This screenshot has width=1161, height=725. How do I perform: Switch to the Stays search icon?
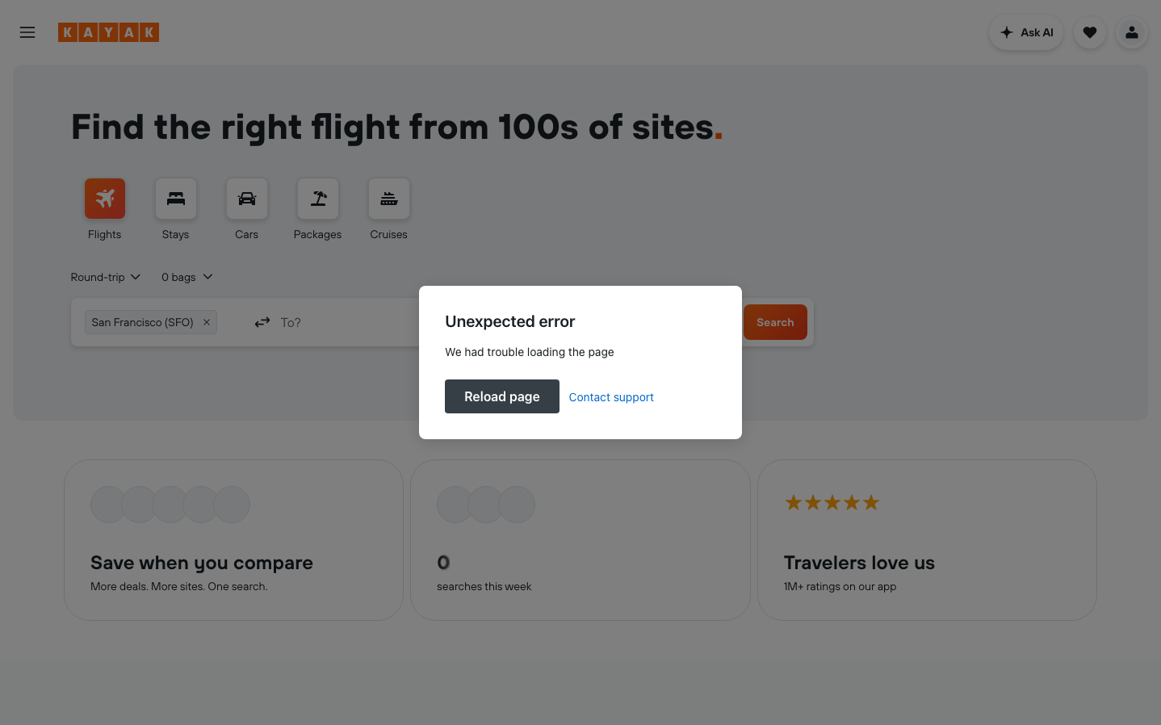pos(175,198)
